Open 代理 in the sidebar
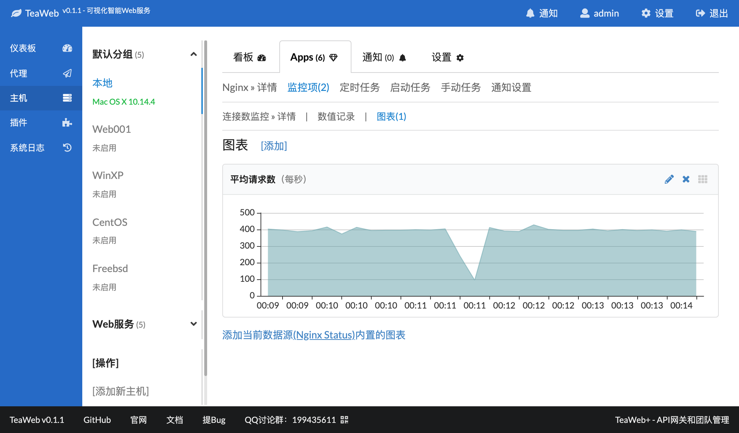 coord(41,73)
